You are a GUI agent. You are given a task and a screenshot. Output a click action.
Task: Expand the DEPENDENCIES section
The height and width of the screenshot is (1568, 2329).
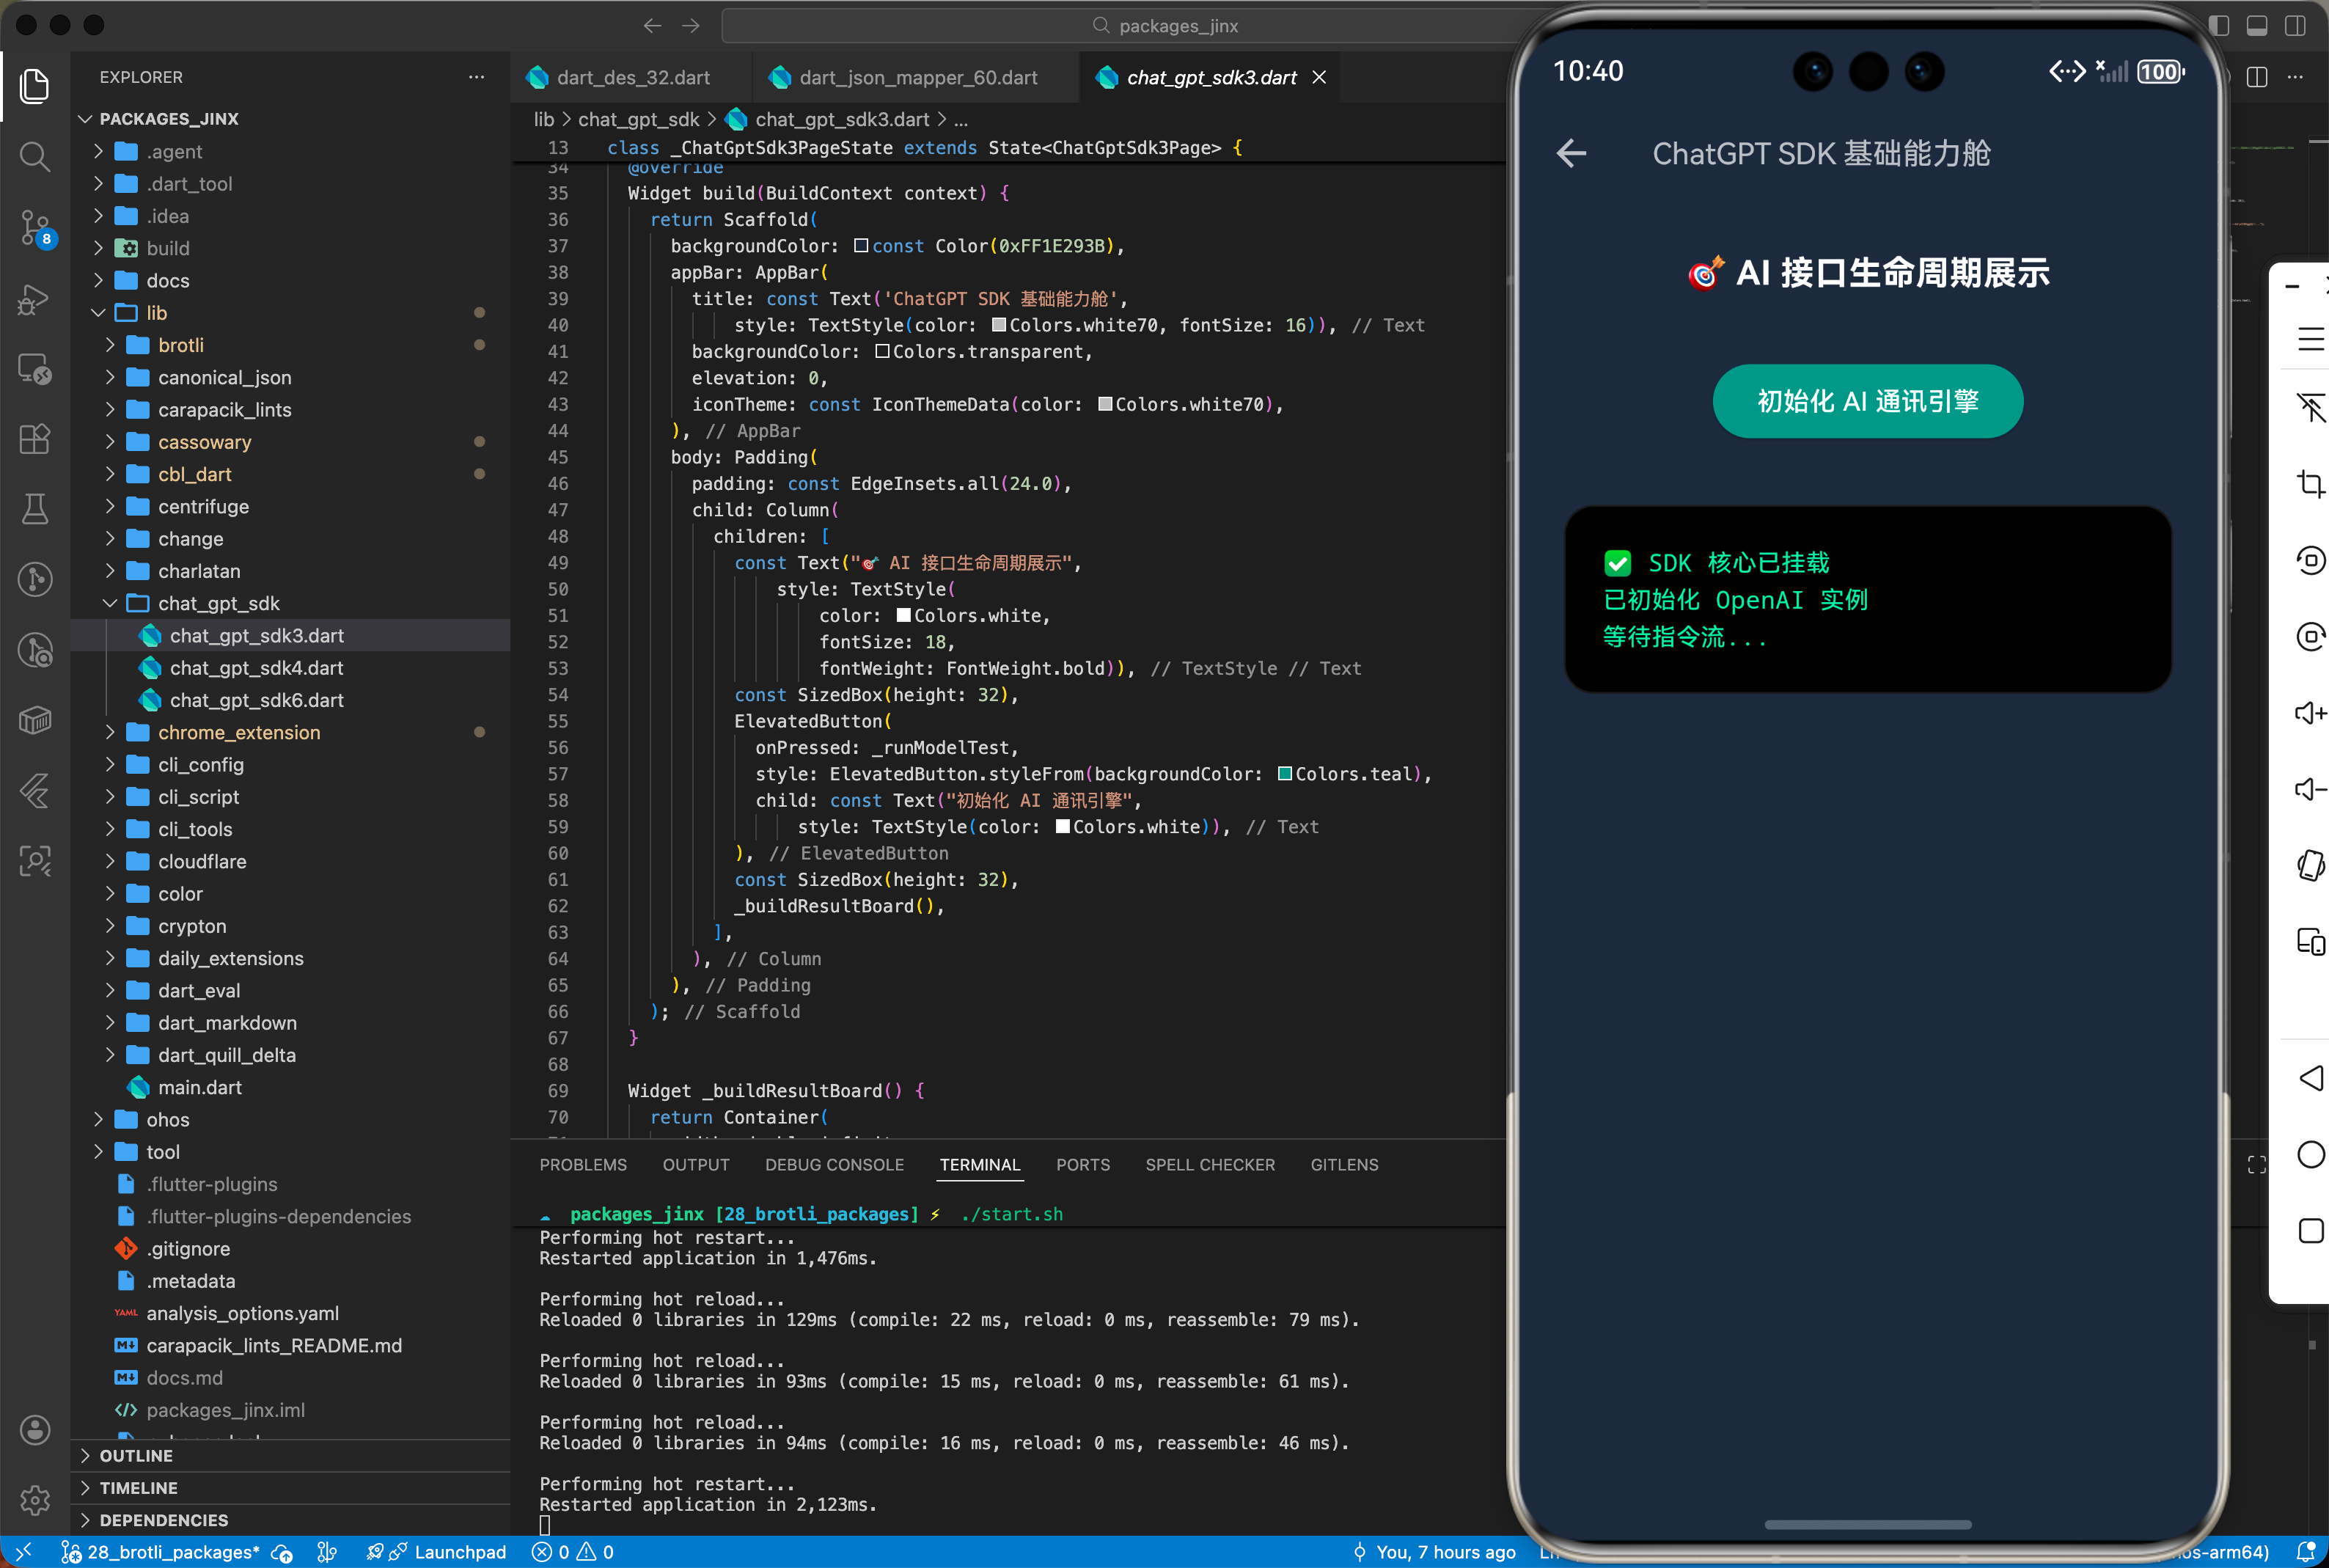(290, 1520)
